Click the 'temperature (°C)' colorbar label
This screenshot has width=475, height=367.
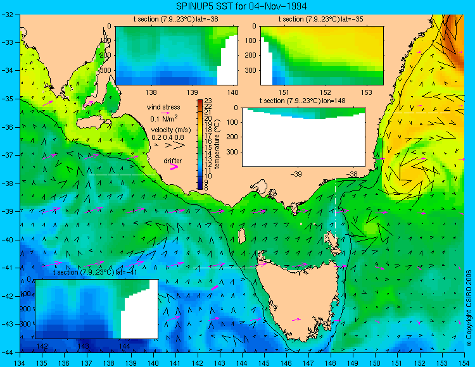217,144
